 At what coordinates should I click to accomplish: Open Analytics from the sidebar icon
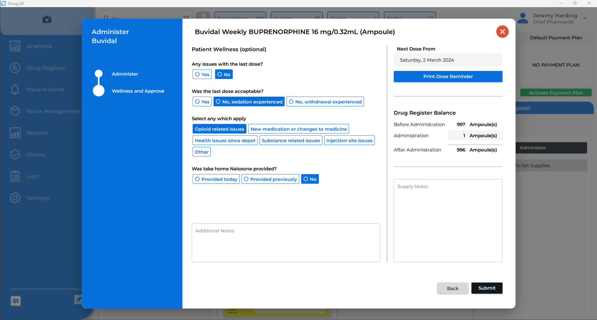pyautogui.click(x=15, y=46)
